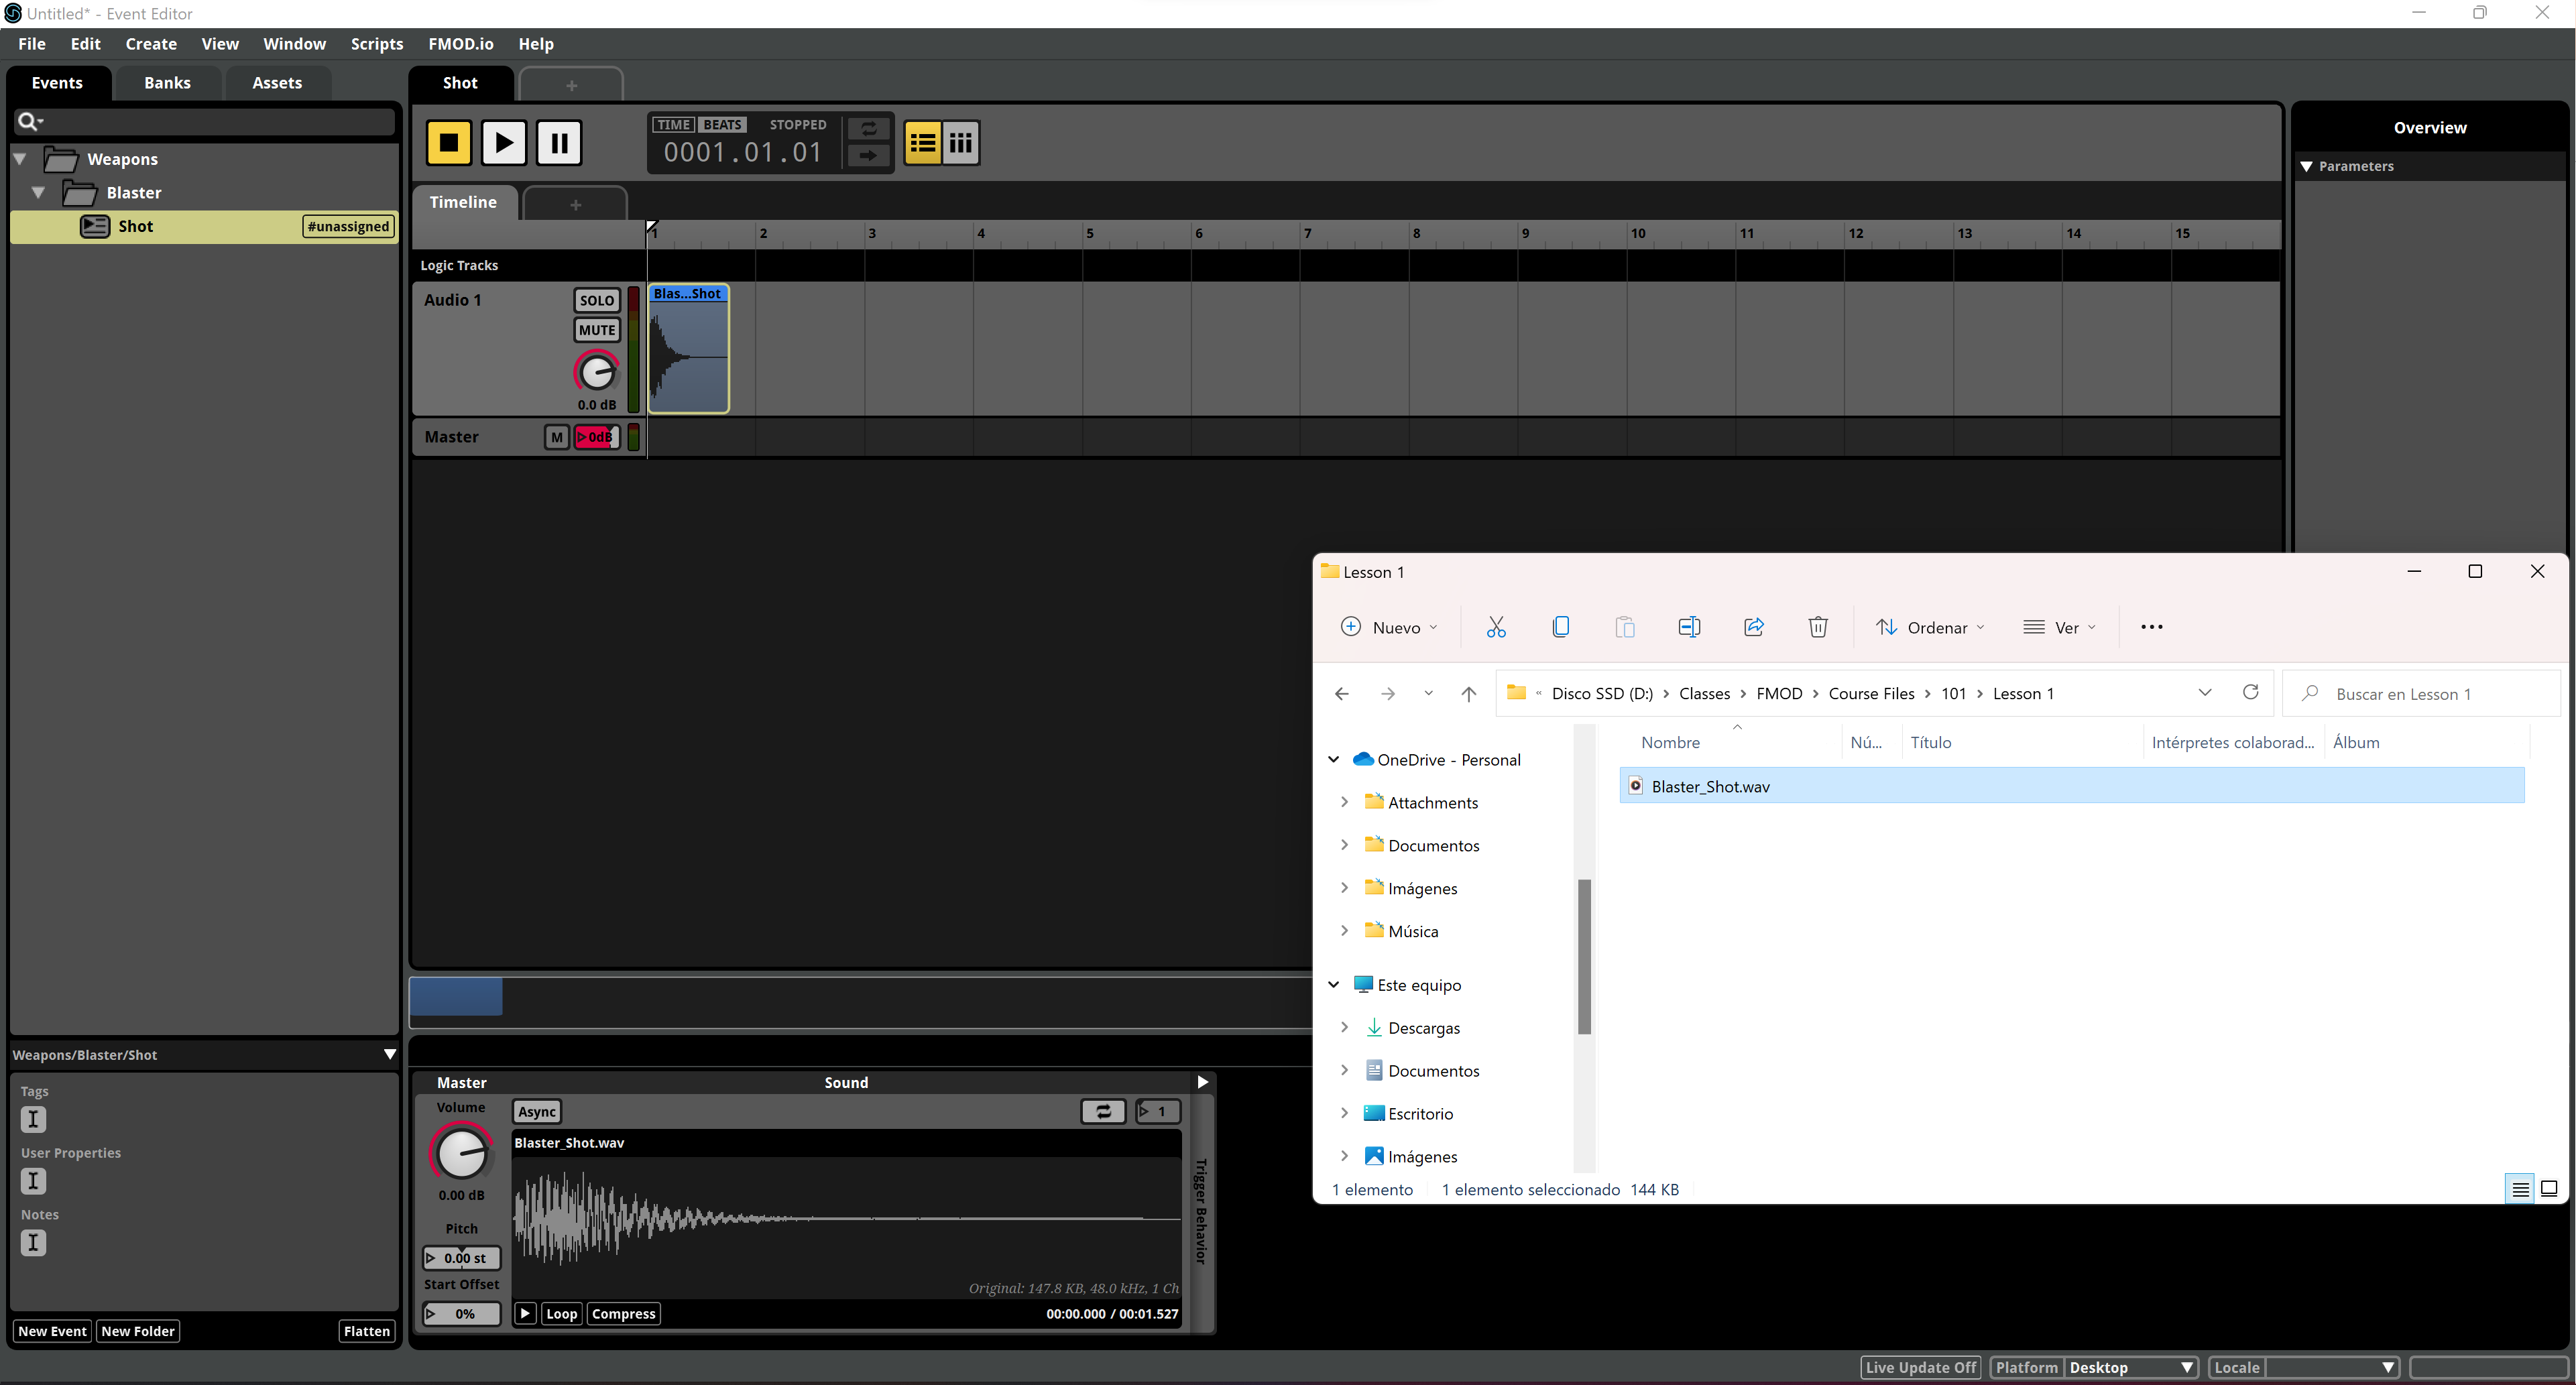Click the Copy icon in the Lesson 1 window
This screenshot has width=2576, height=1385.
click(x=1560, y=627)
